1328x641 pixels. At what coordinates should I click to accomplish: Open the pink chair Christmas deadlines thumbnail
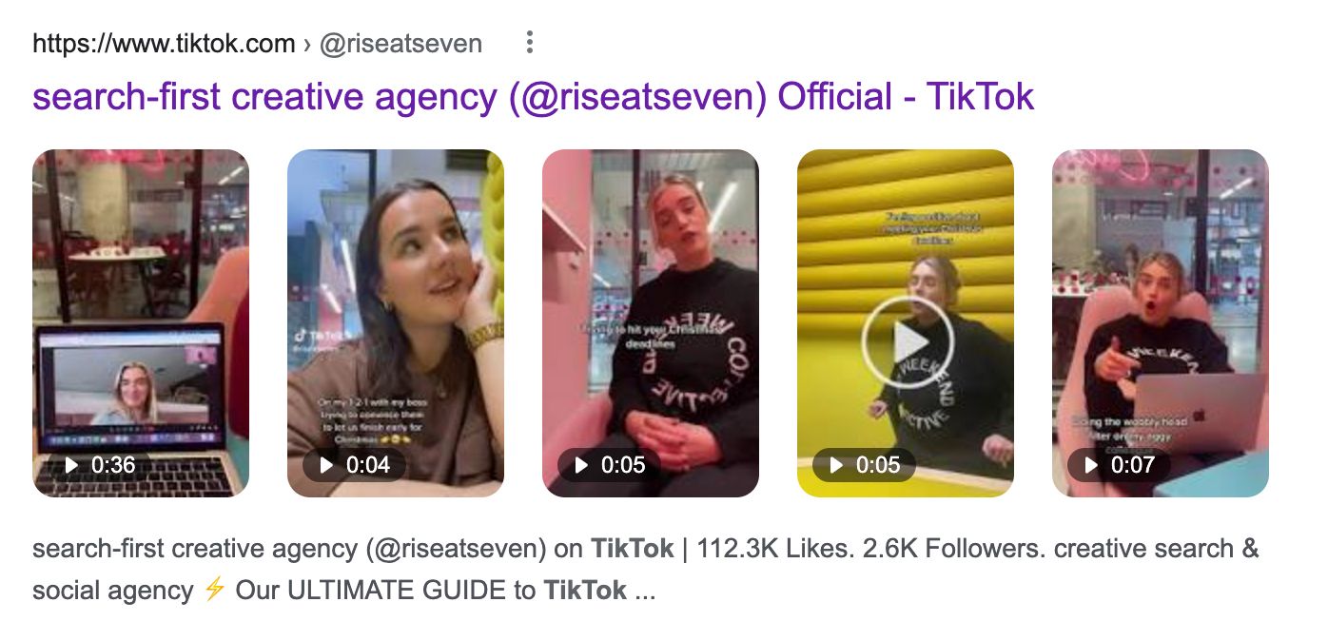click(651, 323)
